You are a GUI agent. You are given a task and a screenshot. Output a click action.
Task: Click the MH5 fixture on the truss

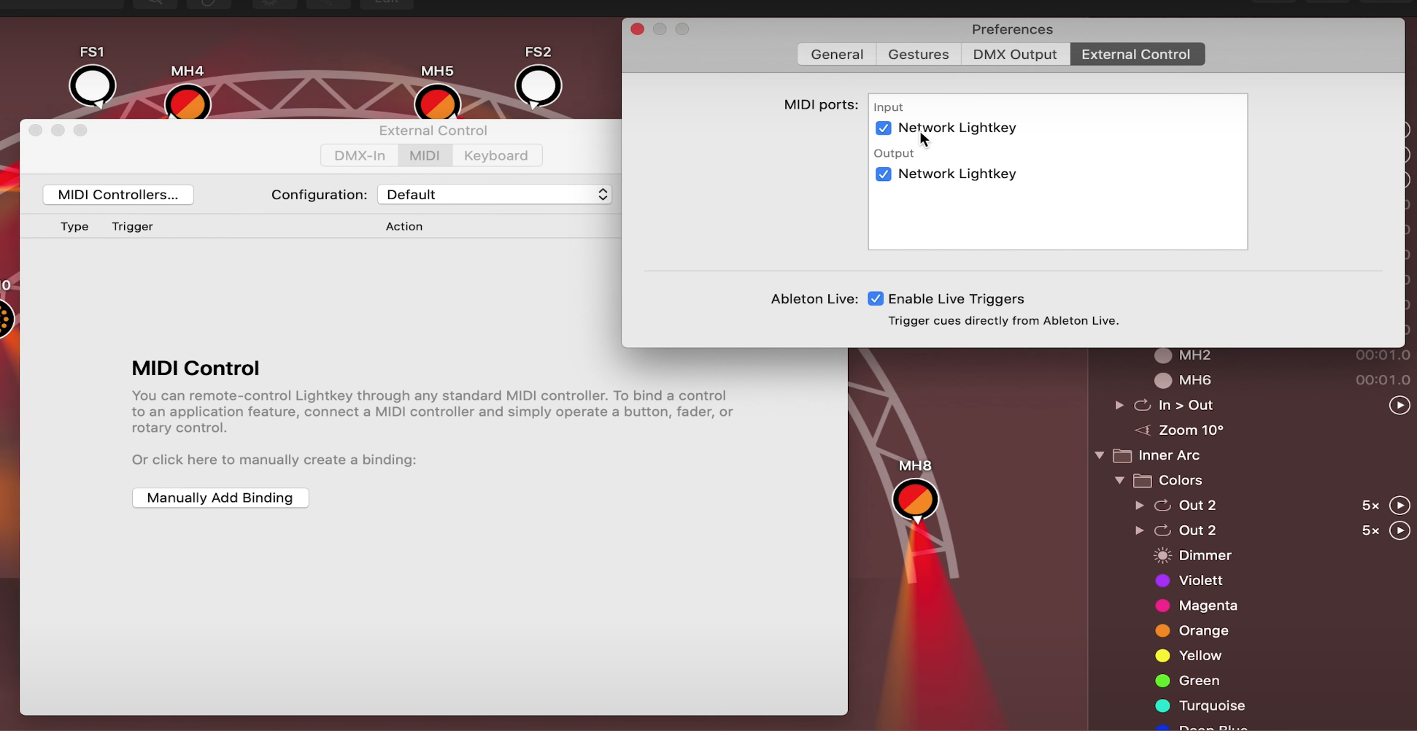437,104
